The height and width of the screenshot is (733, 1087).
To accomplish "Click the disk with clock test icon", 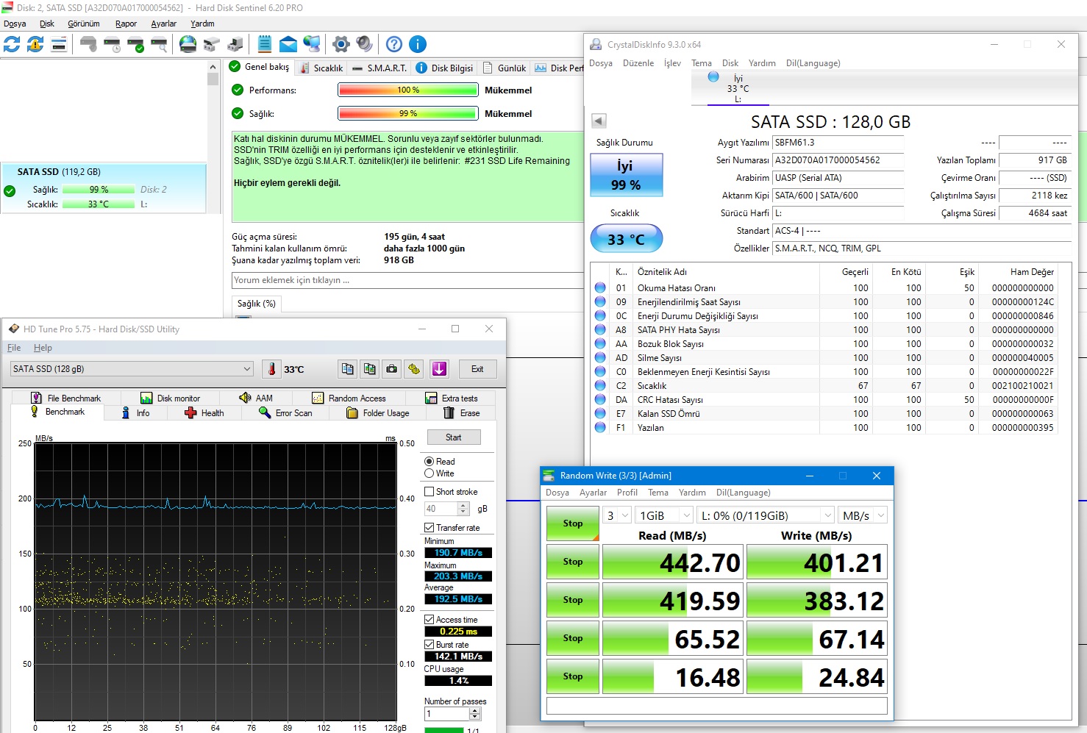I will tap(112, 44).
